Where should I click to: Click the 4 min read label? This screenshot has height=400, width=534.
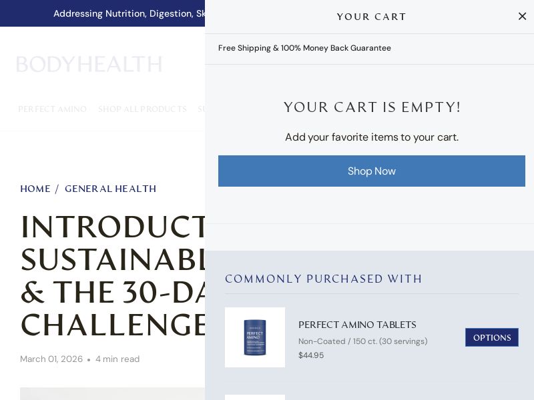coord(117,359)
